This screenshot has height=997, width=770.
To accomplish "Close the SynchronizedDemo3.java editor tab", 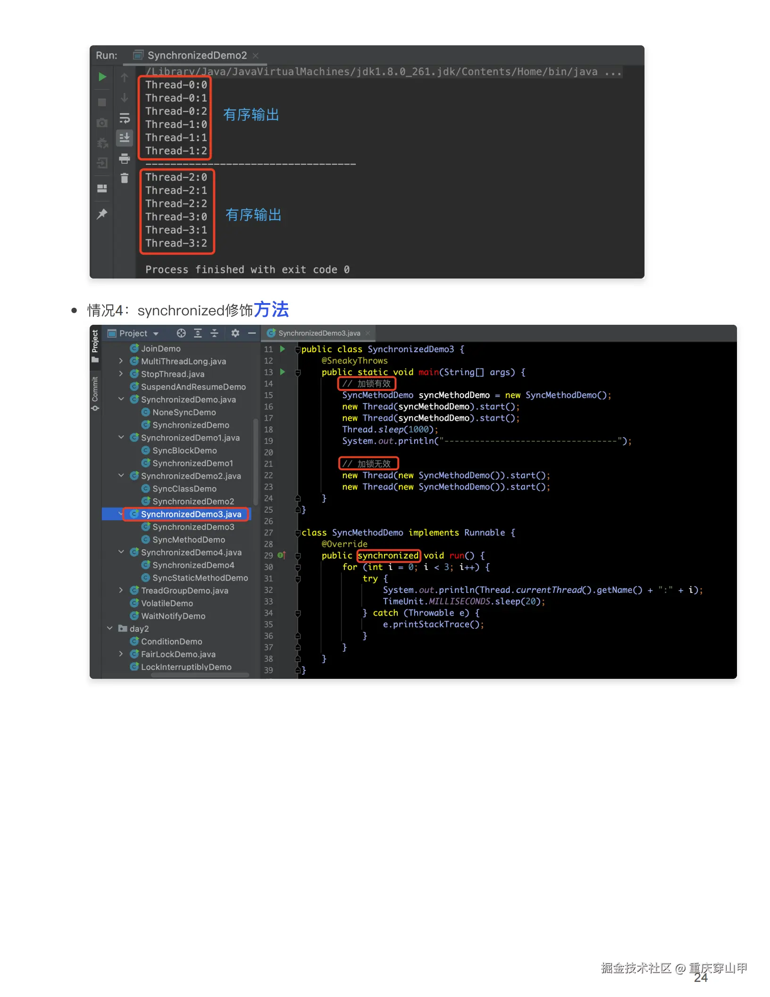I will pos(368,333).
